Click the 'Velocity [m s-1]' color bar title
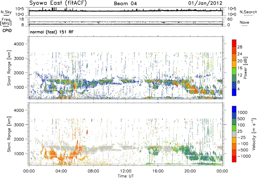Screen dimensions: 257x178 click(x=254, y=134)
